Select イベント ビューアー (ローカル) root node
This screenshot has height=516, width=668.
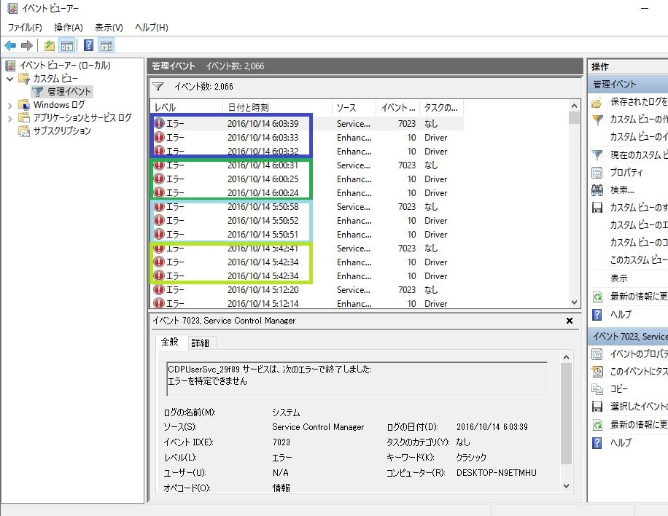tap(65, 65)
